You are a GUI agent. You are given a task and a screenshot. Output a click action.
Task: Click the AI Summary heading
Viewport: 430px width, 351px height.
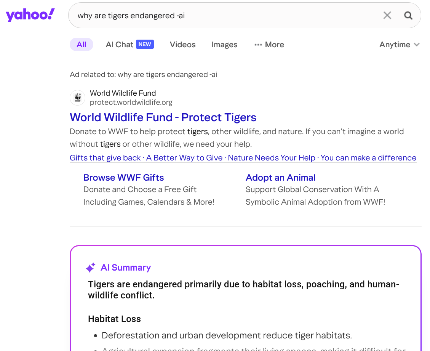point(126,268)
